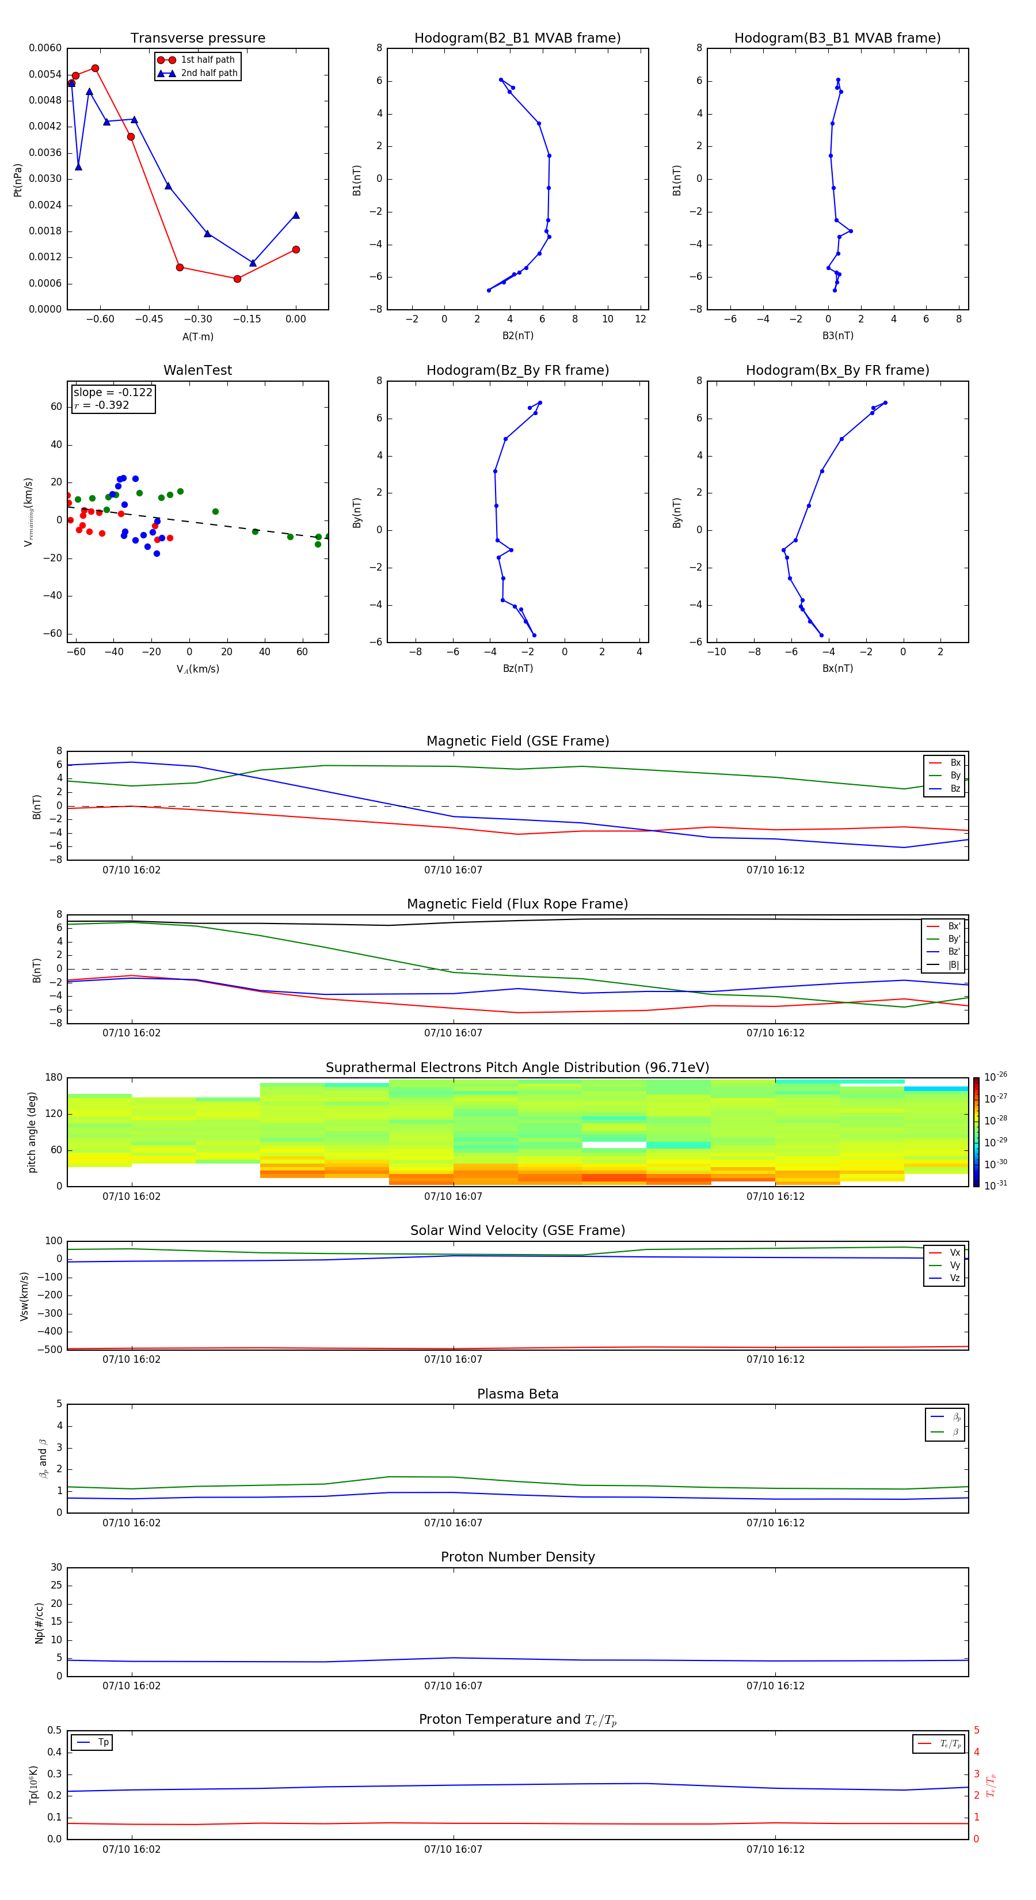
Task: Click the "B2(nT)" x-axis label
Action: 517,336
